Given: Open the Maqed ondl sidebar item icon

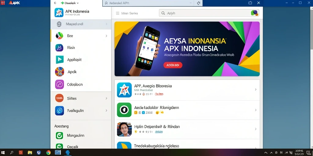Looking at the screenshot, I should tap(59, 24).
